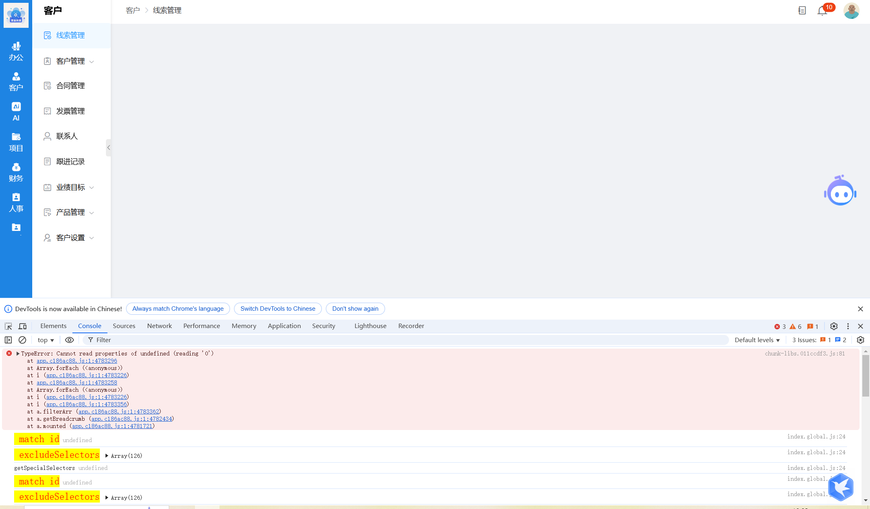Expand the TypeError stack trace triangle
This screenshot has width=870, height=509.
point(18,353)
